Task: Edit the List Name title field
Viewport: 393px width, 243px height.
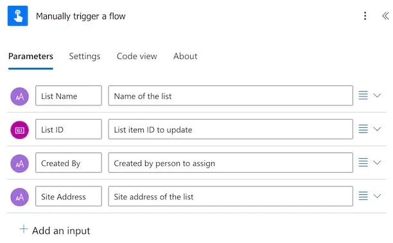Action: coord(69,96)
